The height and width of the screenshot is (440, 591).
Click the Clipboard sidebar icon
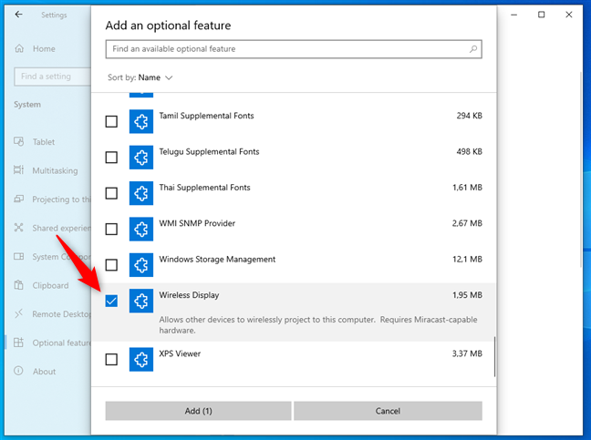(x=18, y=285)
